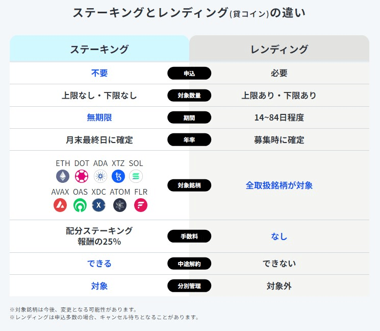The image size is (380, 331).
Task: Click the red AVAX coin icon
Action: pyautogui.click(x=60, y=205)
